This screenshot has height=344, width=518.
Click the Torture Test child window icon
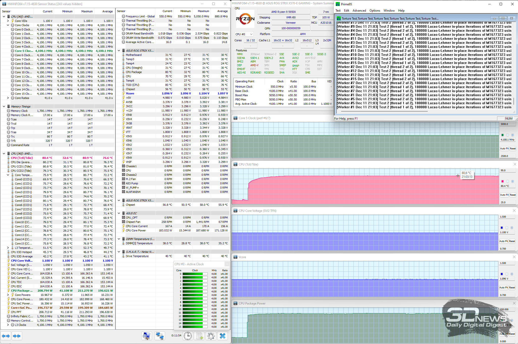pyautogui.click(x=339, y=18)
